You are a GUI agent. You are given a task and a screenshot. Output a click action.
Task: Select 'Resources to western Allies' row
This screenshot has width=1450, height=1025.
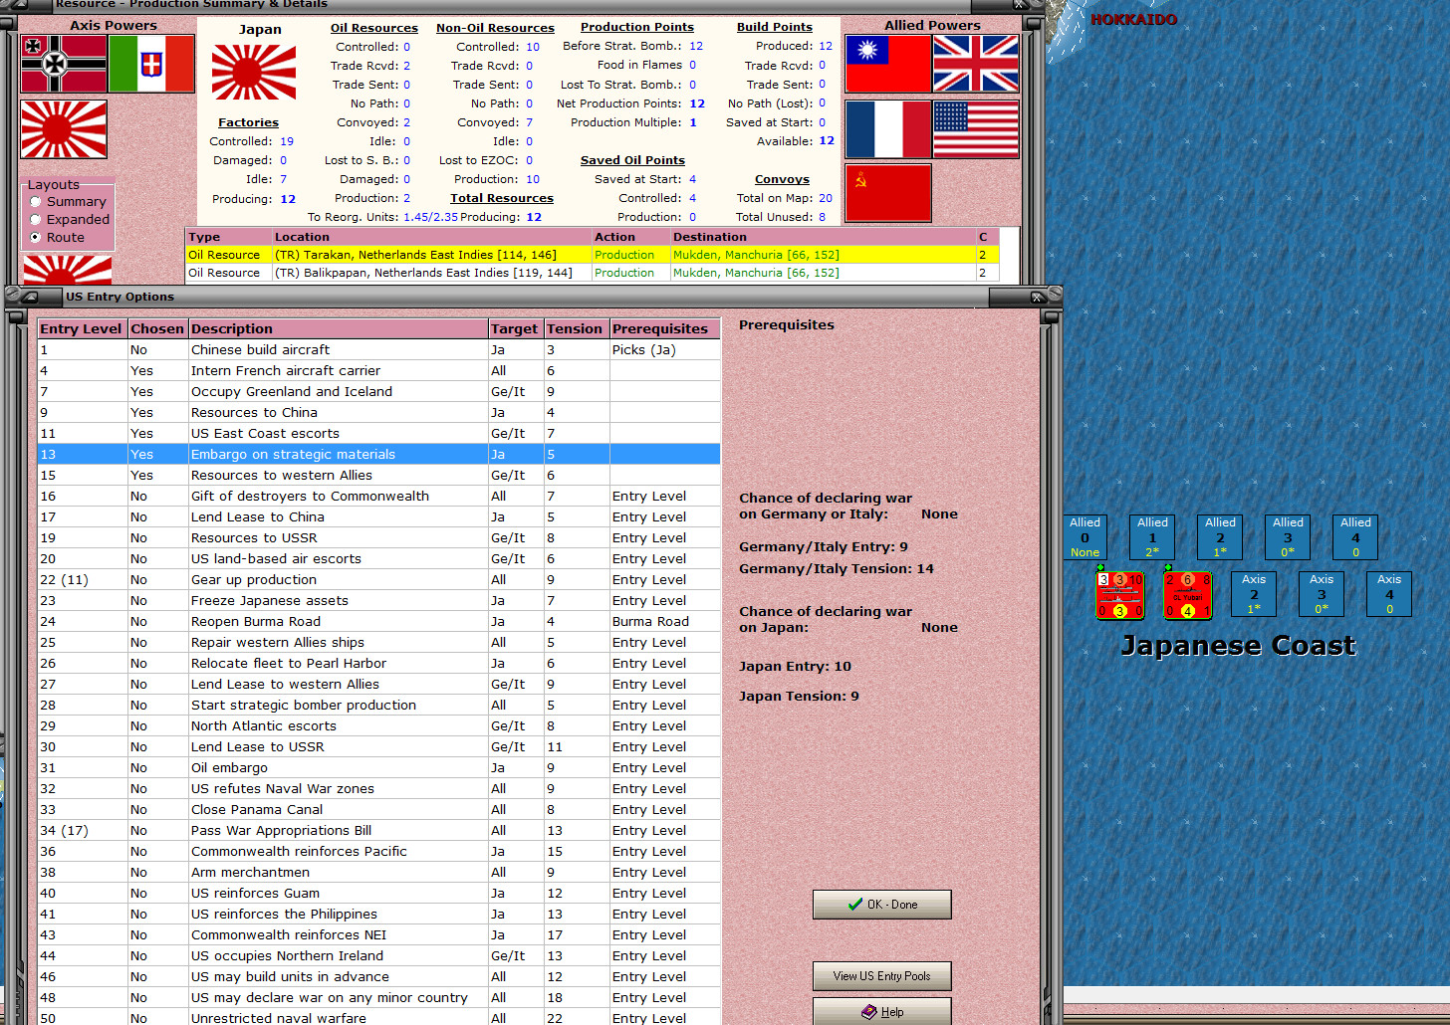click(x=378, y=476)
